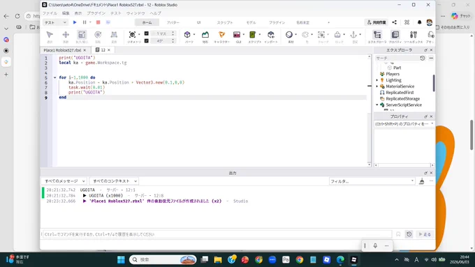Clear the output with broom icon

pos(421,181)
